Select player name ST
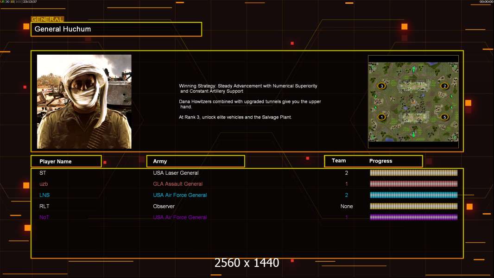 coord(43,173)
